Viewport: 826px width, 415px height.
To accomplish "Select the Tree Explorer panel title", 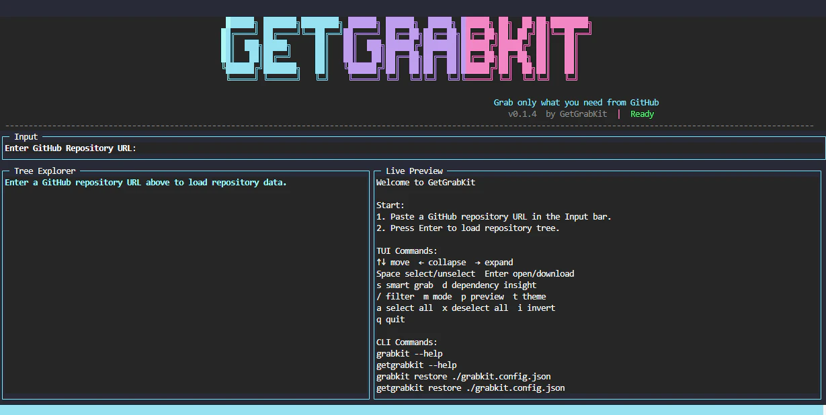I will point(45,171).
